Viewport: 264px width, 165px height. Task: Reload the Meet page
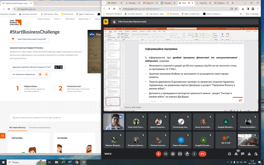(x=114, y=9)
